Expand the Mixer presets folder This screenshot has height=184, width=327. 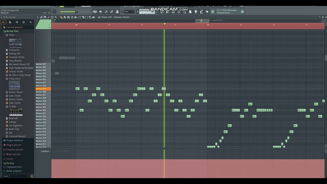click(x=14, y=154)
